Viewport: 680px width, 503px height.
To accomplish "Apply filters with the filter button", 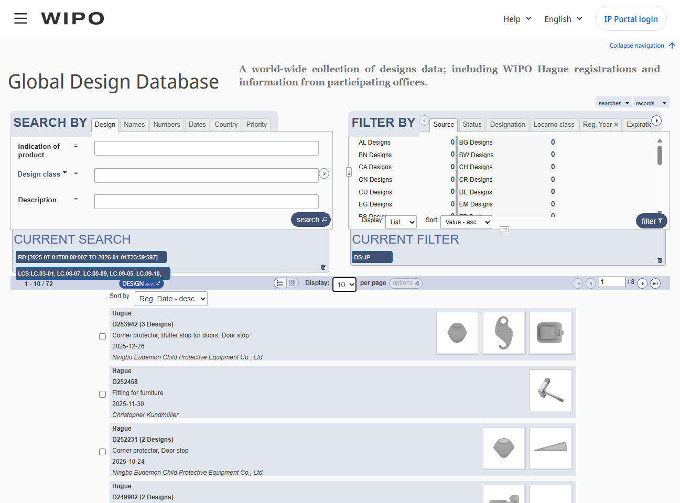I will pos(651,221).
